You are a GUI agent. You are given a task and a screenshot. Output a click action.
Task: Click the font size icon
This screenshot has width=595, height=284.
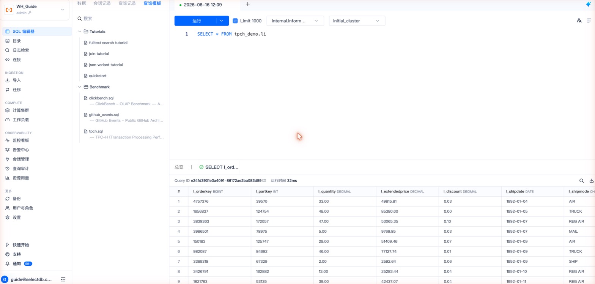tap(579, 21)
